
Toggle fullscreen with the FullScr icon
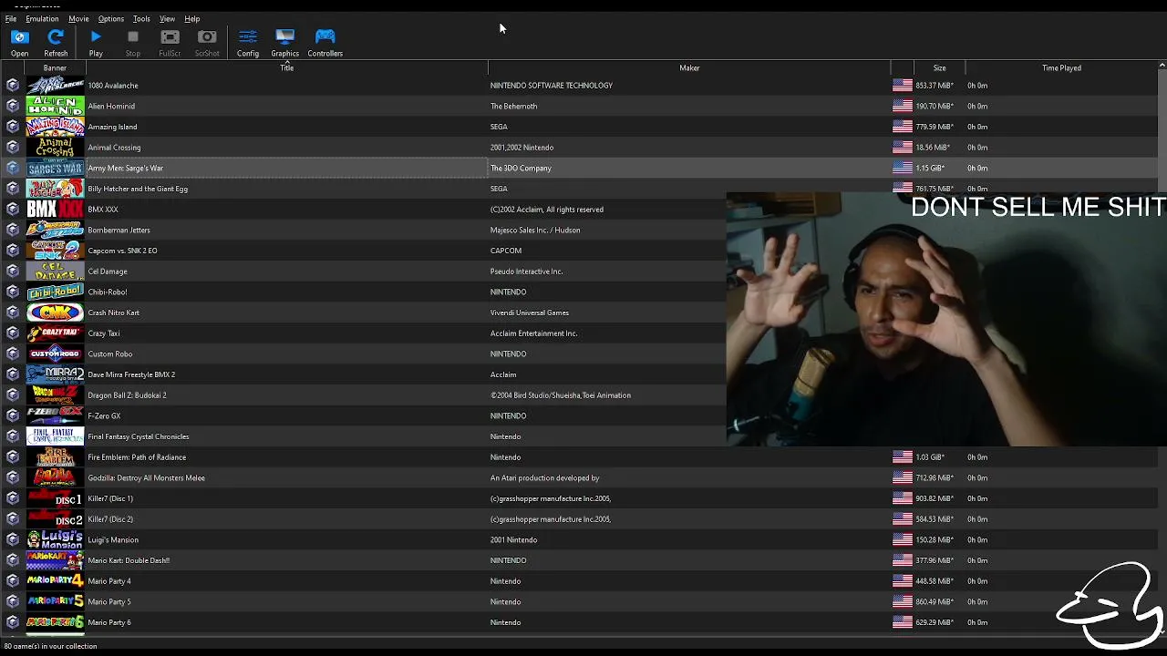tap(170, 42)
